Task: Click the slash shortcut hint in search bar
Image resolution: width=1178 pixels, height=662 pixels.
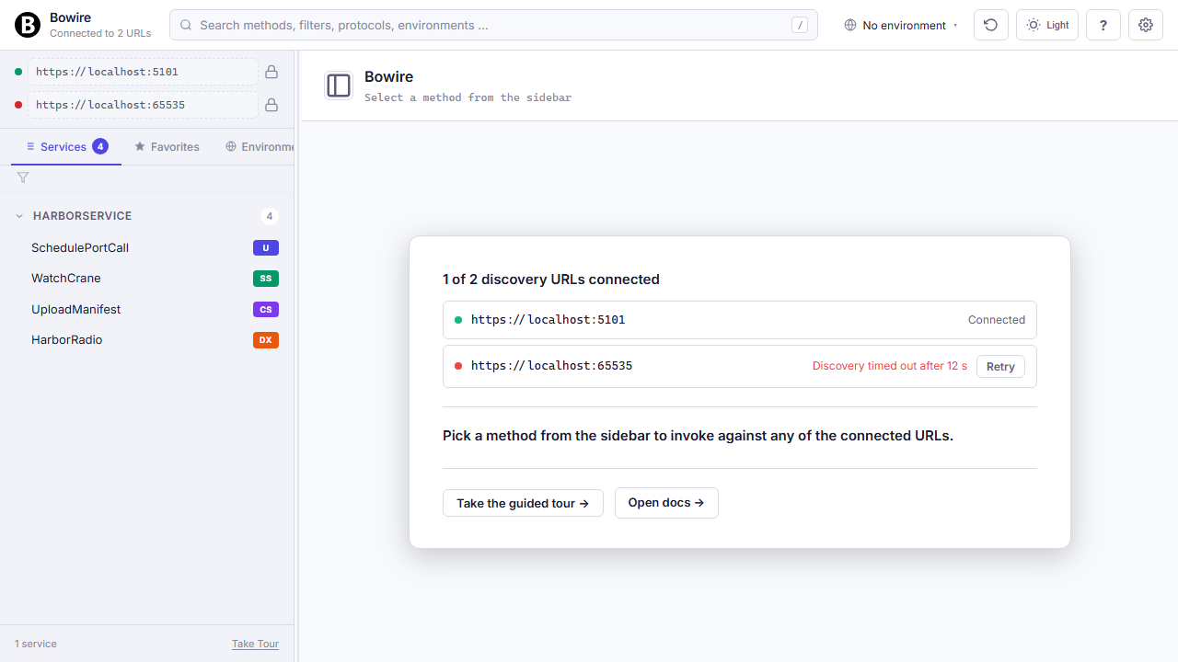Action: tap(800, 25)
